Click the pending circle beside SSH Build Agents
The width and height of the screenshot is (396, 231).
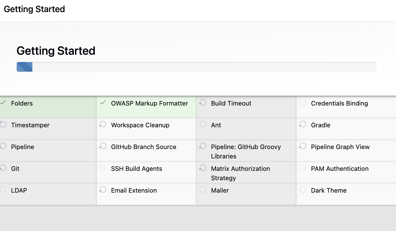[103, 168]
